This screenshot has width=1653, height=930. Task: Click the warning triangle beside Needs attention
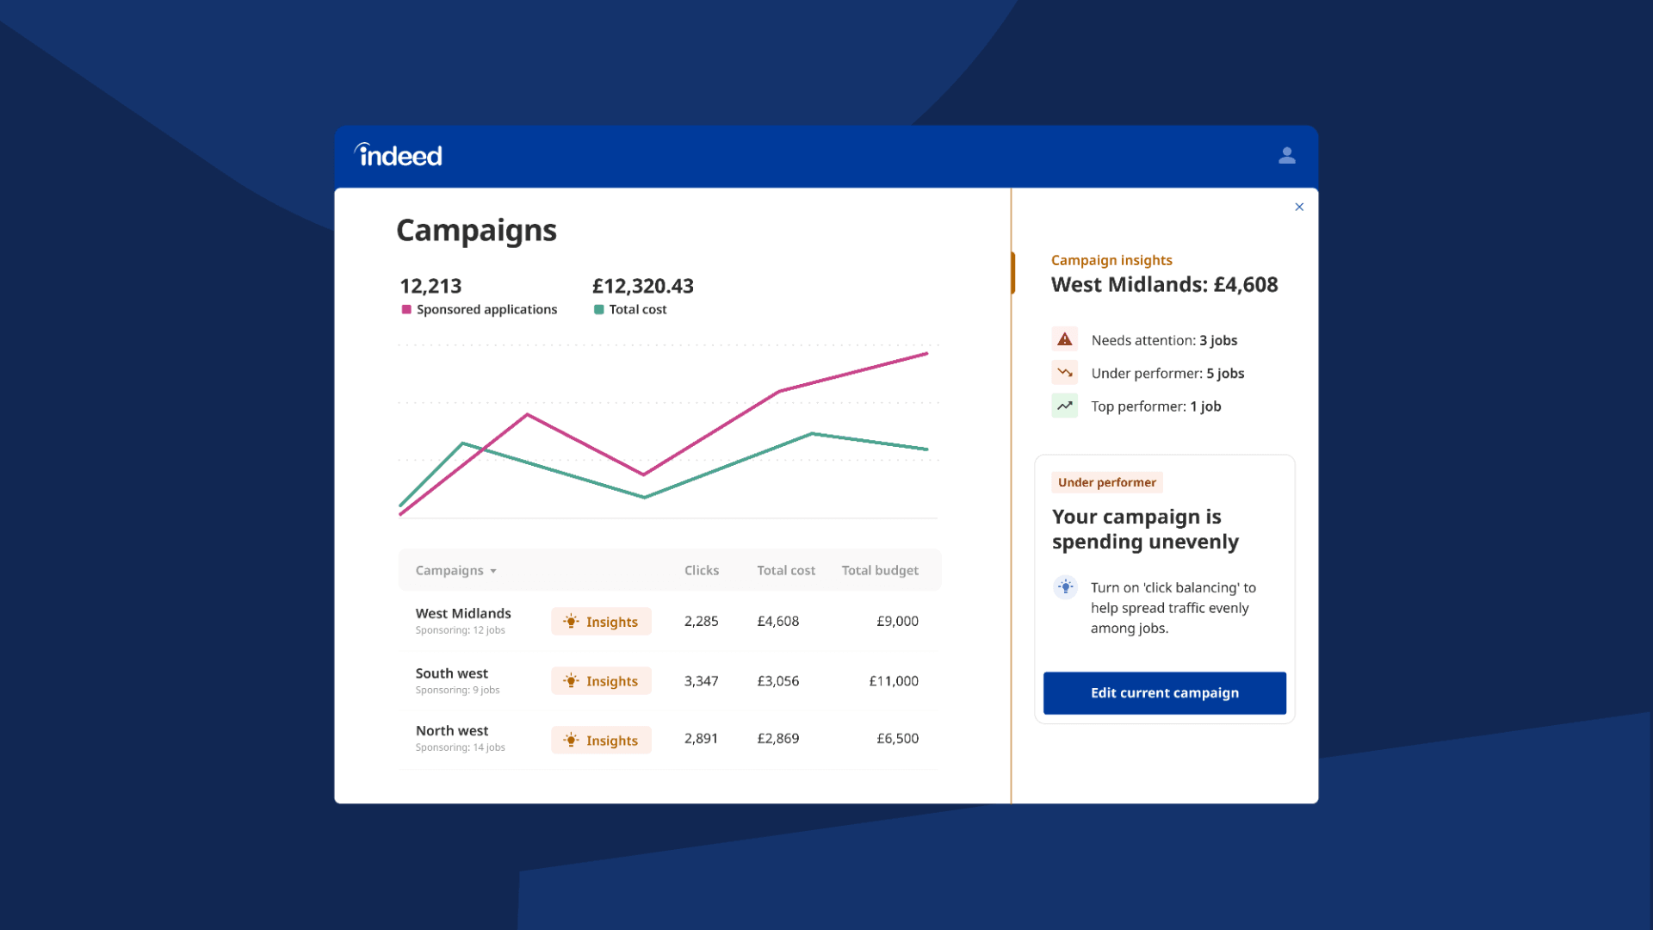[x=1064, y=338]
